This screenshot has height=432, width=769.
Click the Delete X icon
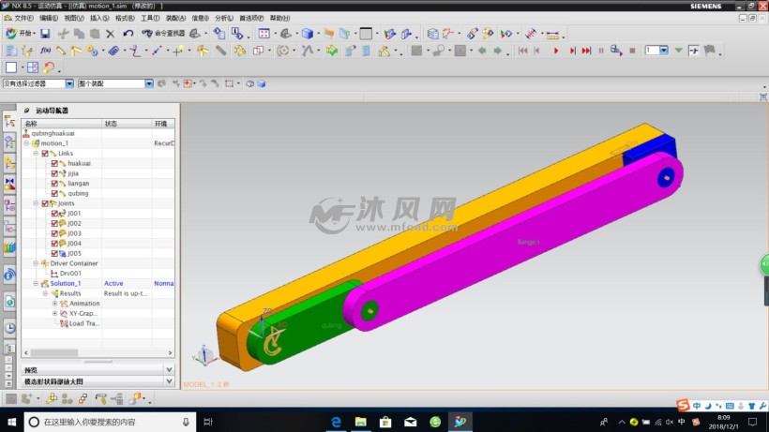tap(111, 33)
